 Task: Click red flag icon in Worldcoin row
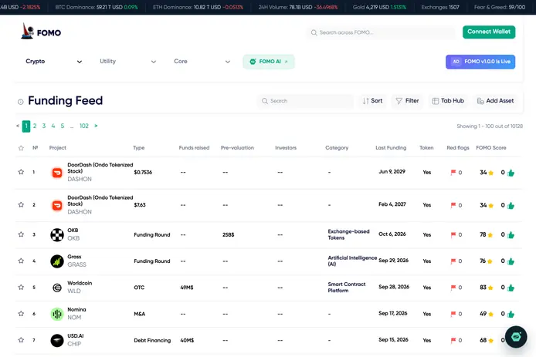tap(453, 288)
